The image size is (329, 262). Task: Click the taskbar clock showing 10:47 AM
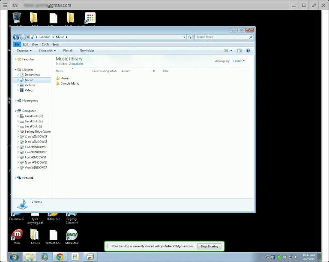coord(308,257)
